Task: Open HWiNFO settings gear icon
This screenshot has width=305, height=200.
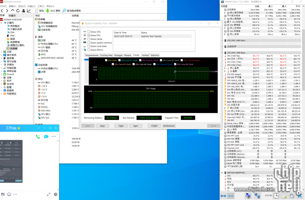Action: tap(292, 196)
